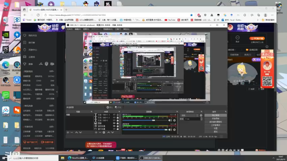This screenshot has height=161, width=287.
Task: Pop out the Audio Mixer dock panel
Action: [177, 112]
